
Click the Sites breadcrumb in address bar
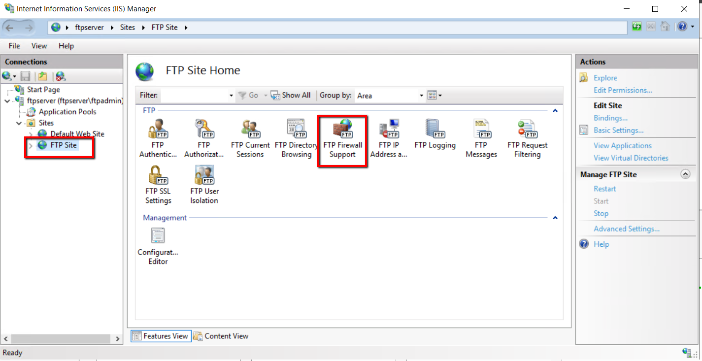click(128, 28)
